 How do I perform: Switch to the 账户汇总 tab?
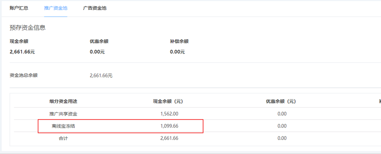click(19, 8)
